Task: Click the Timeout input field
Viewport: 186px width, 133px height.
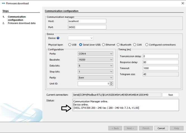Action: pos(160,68)
